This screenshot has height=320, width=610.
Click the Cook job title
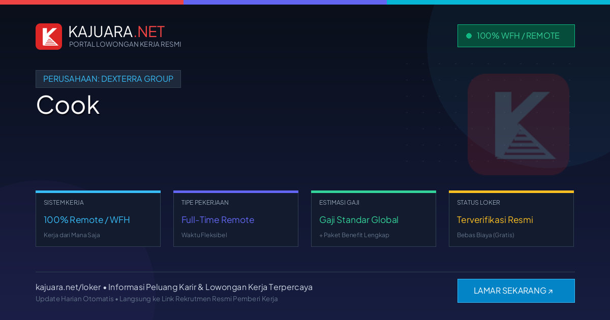click(x=68, y=105)
